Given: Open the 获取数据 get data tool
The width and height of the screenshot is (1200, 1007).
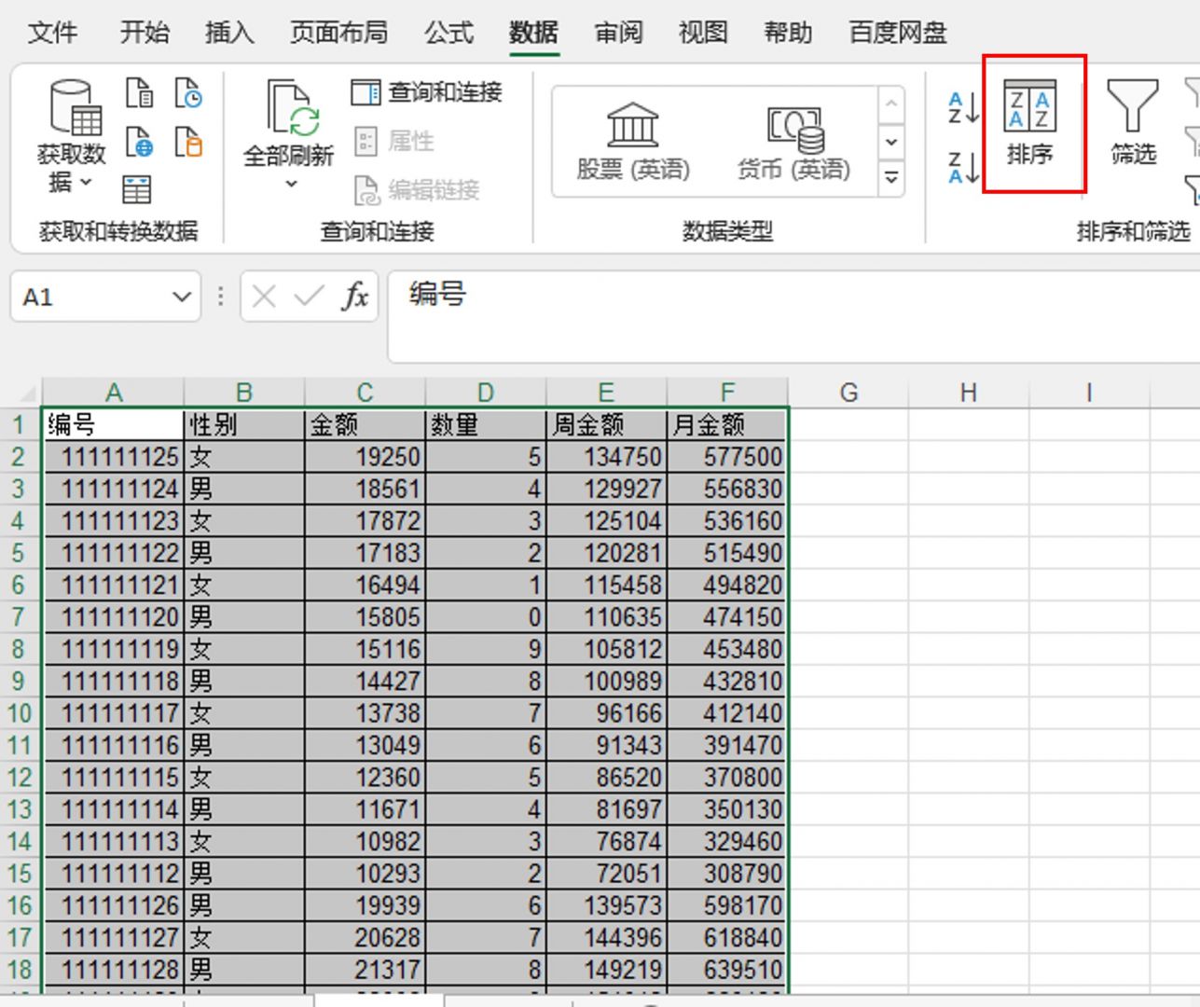Looking at the screenshot, I should click(x=75, y=131).
